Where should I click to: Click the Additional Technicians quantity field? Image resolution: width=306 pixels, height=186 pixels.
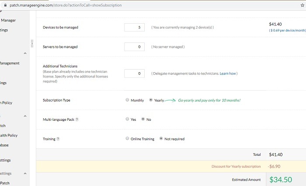click(x=135, y=74)
